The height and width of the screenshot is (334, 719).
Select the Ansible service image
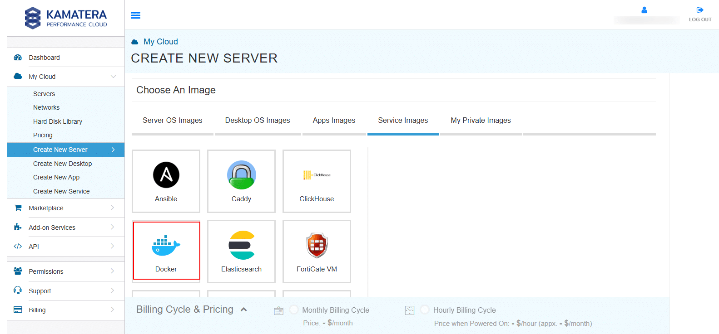click(166, 181)
